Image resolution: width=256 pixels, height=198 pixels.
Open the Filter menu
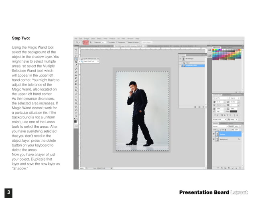tap(105, 38)
